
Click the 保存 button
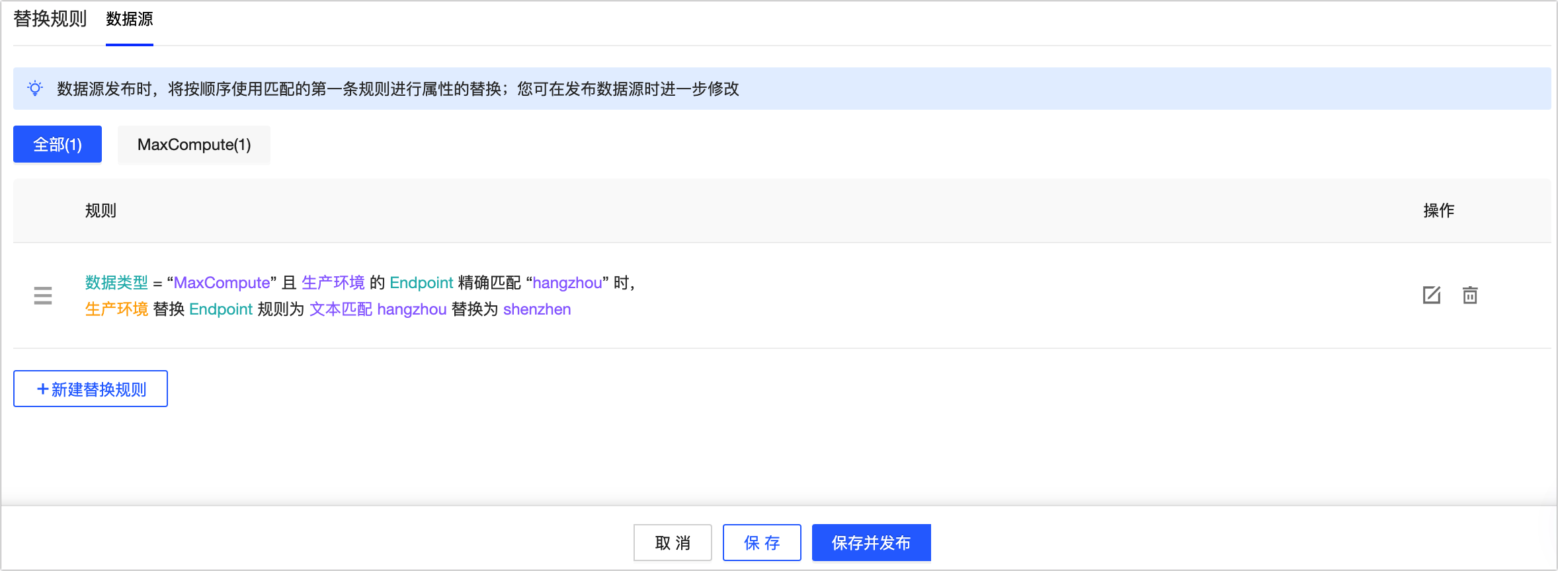[762, 543]
